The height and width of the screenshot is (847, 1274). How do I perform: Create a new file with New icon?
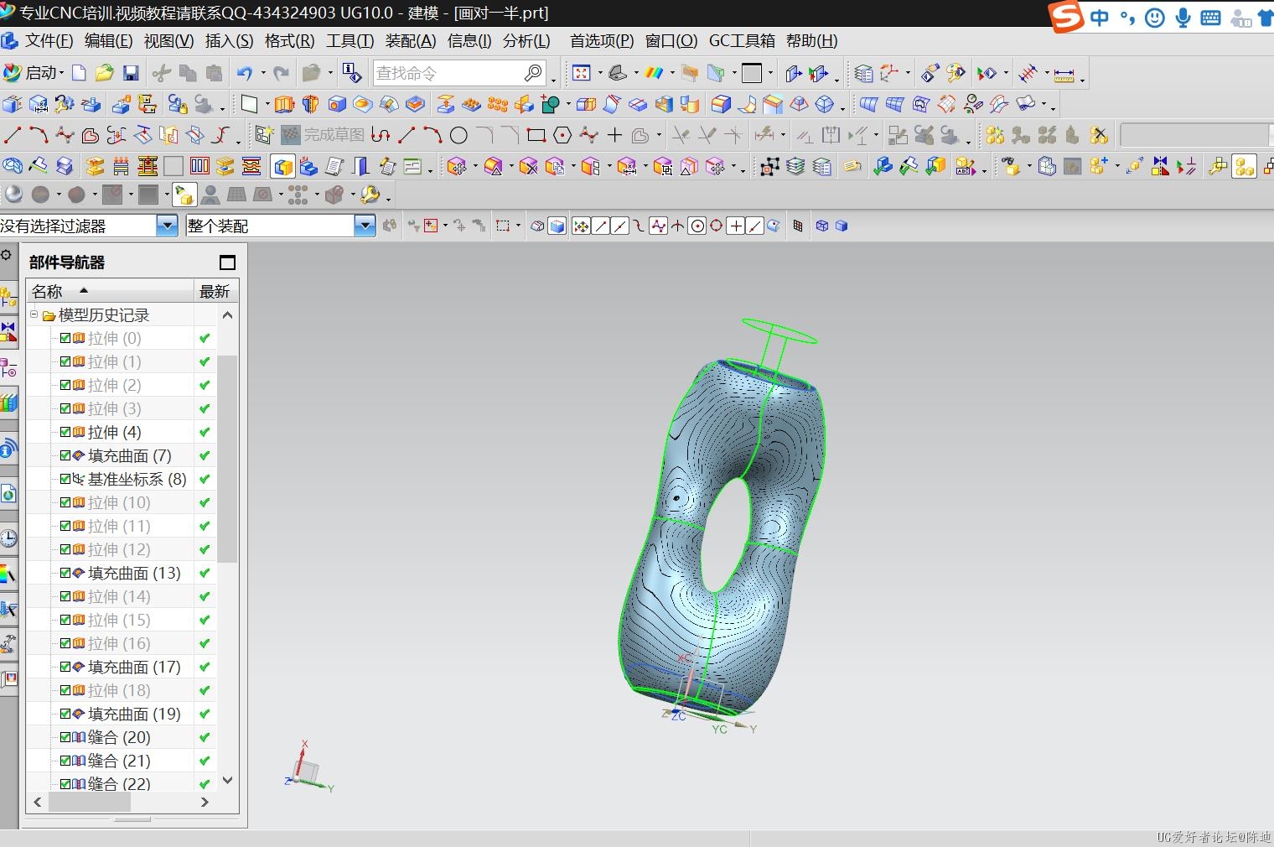79,73
